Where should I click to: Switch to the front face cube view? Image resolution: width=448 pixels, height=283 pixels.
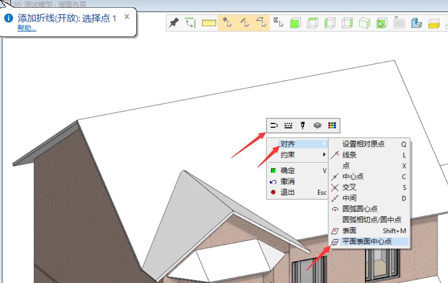tap(295, 23)
